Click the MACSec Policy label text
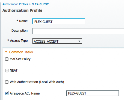 (x=20, y=59)
